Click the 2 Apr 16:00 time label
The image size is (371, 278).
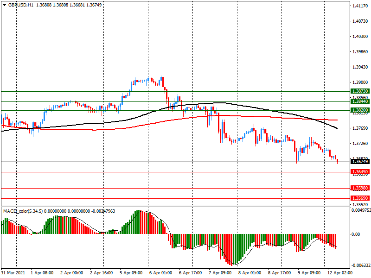(x=102, y=273)
